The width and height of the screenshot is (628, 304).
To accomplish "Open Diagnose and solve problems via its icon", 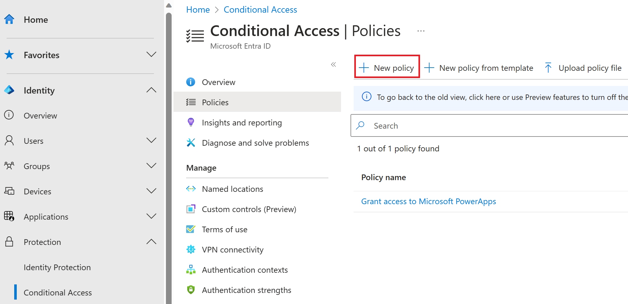I will coord(191,143).
